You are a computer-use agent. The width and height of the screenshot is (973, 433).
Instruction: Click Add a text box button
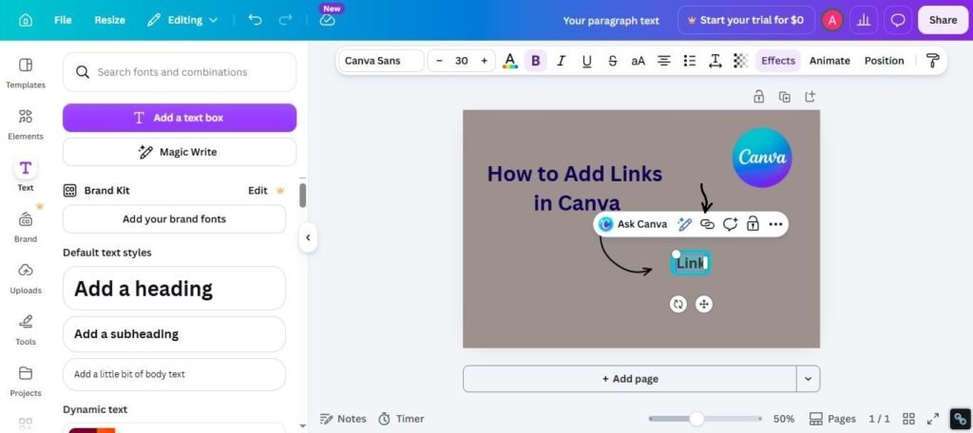[x=180, y=118]
